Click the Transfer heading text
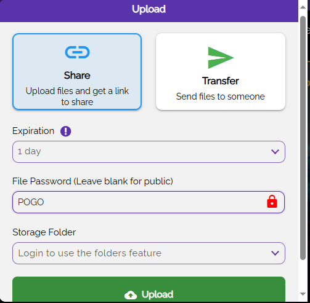 pyautogui.click(x=221, y=81)
